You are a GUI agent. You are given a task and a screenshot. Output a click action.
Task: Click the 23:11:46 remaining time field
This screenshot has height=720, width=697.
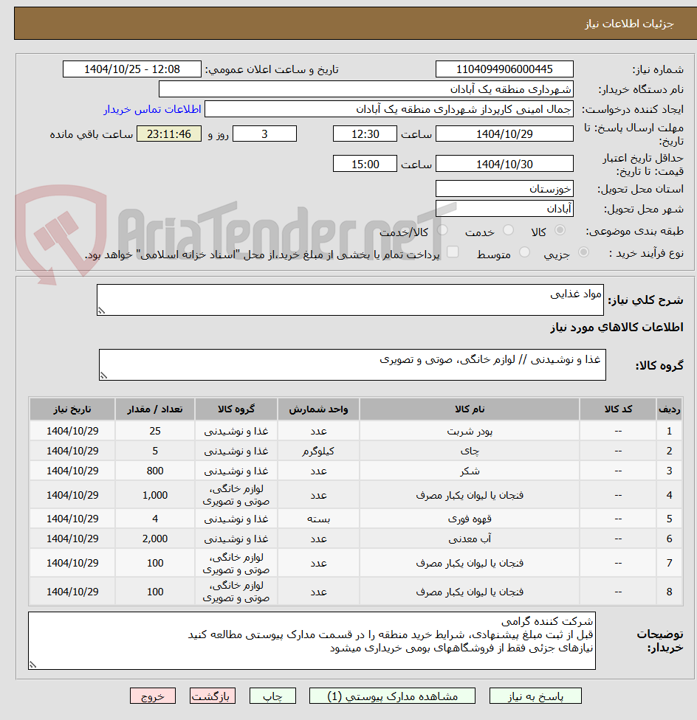[169, 134]
